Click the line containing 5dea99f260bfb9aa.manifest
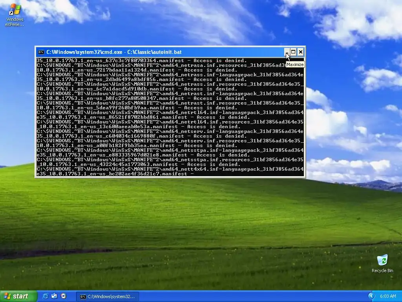 [x=137, y=108]
